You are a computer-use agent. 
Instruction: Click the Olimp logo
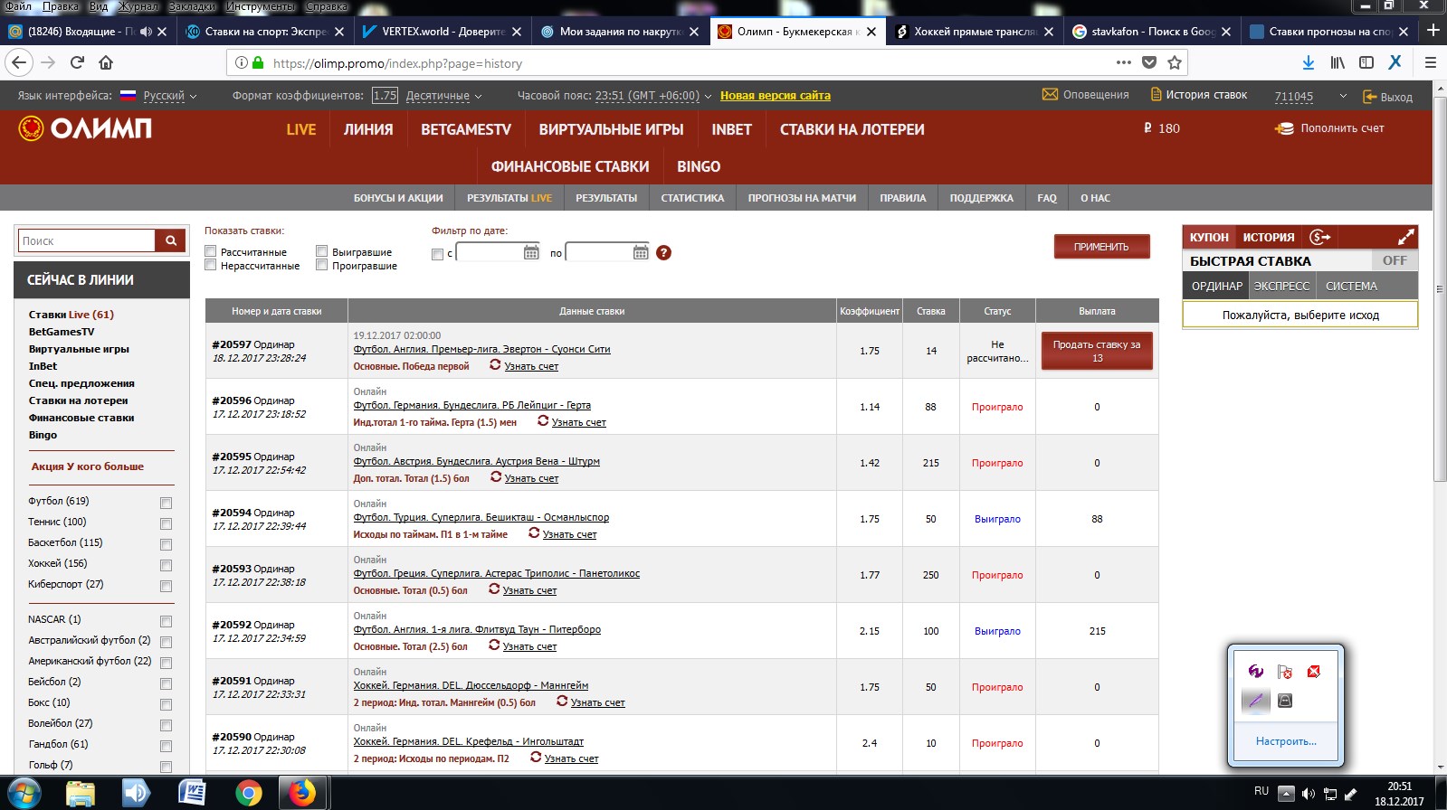tap(85, 129)
